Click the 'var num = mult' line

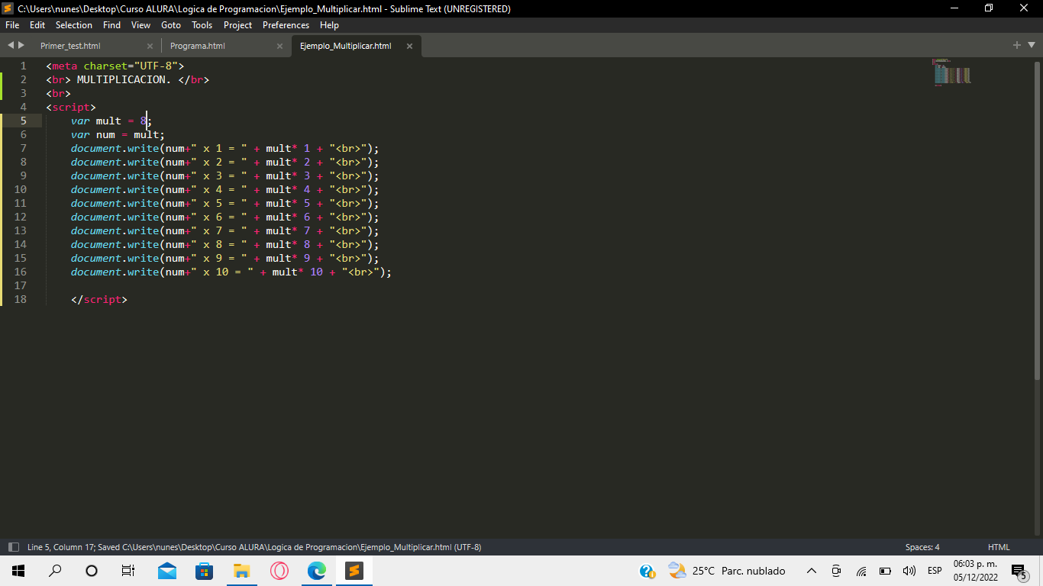[x=118, y=134]
